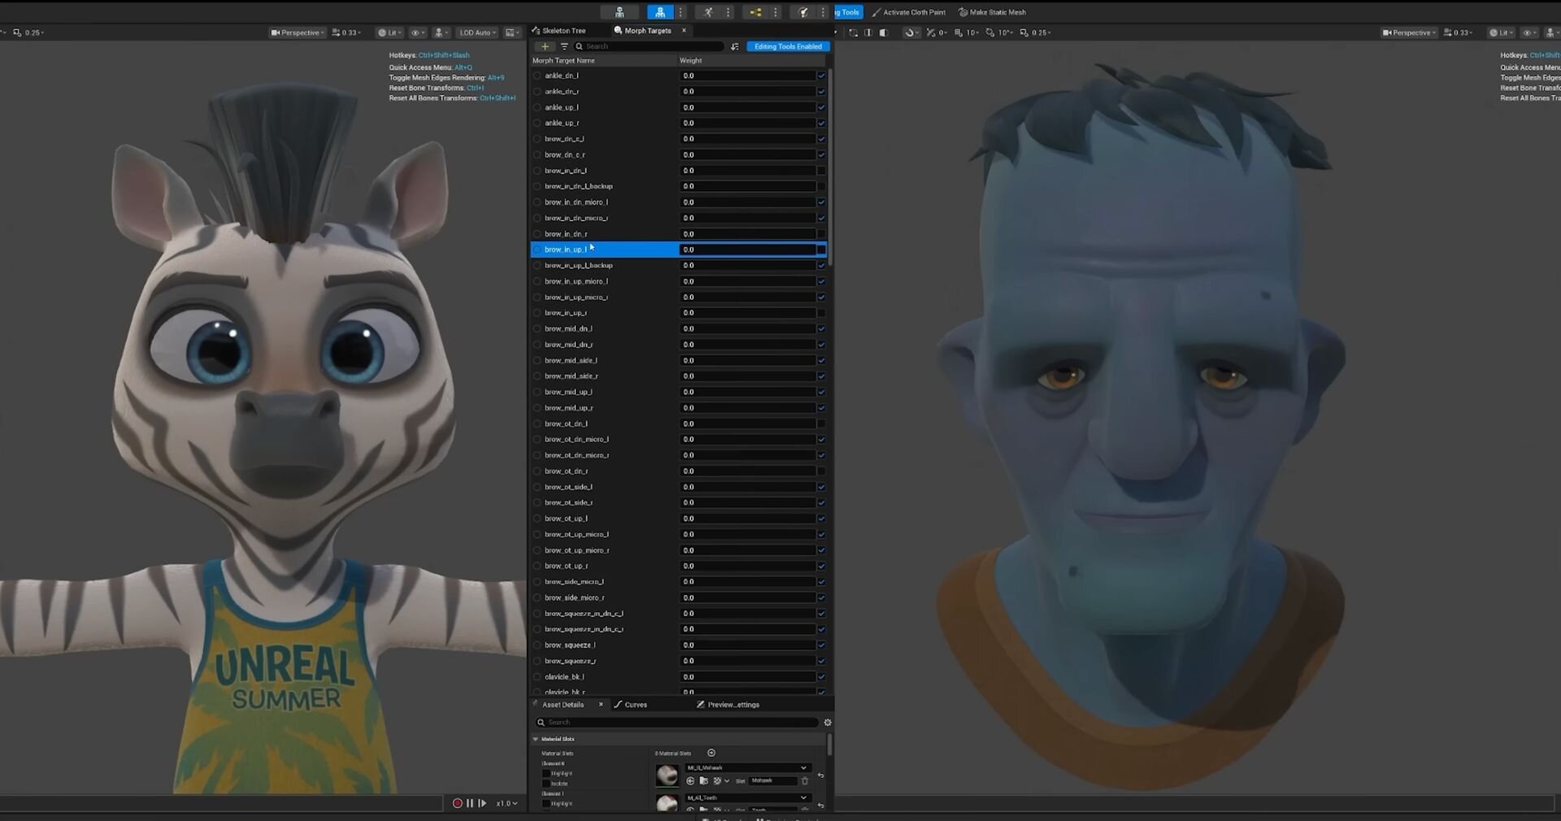Toggle the brow_in_dn_l checkbox
Screen dimensions: 1561x821
821,171
